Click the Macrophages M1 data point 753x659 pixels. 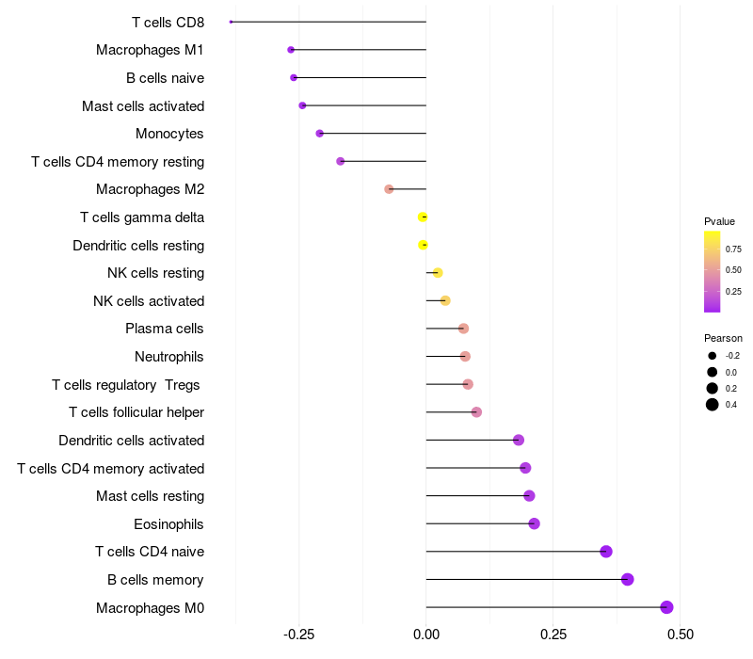(x=291, y=50)
